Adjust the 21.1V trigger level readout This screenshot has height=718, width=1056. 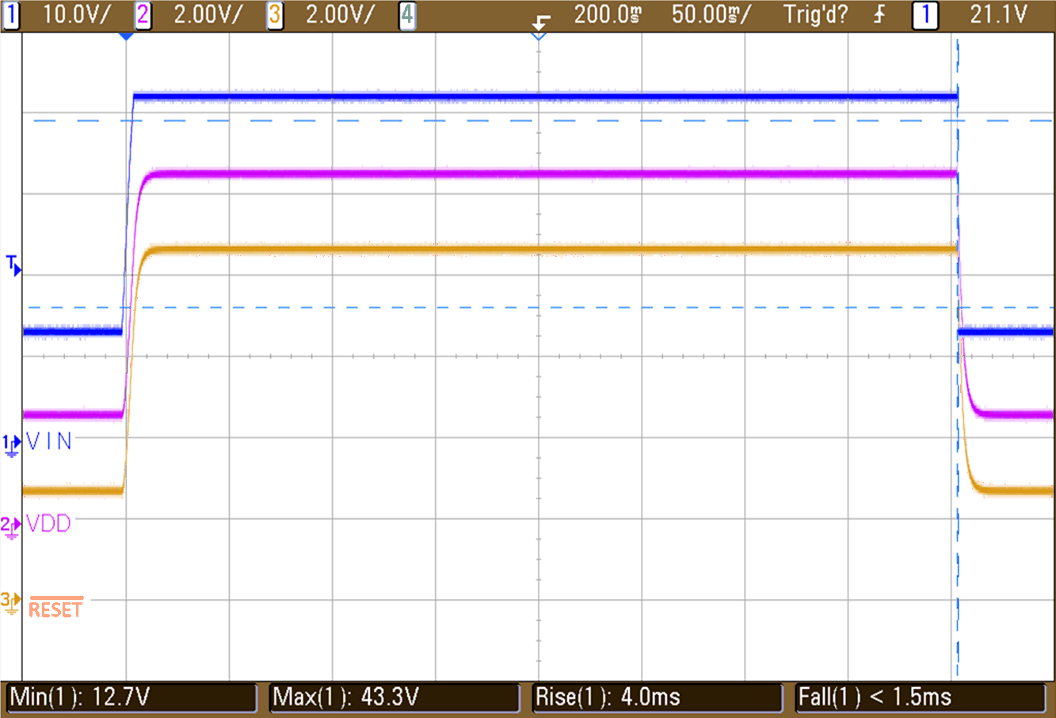tap(1000, 14)
